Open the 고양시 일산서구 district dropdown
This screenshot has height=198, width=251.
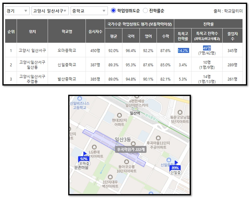tap(50, 11)
